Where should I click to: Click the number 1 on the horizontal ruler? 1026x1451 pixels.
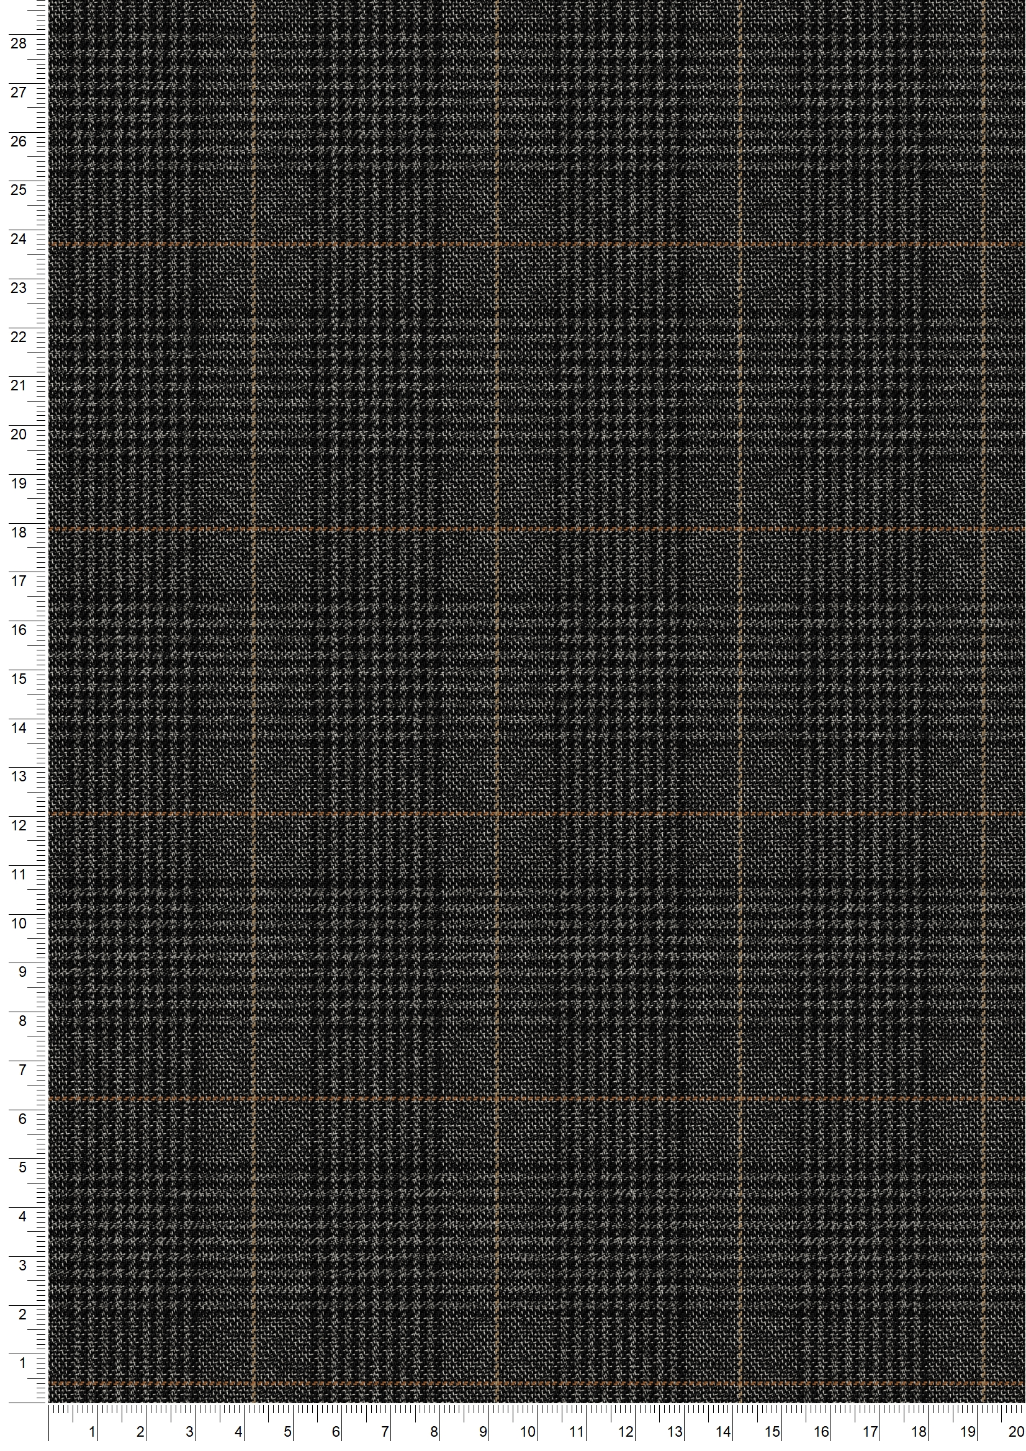pyautogui.click(x=92, y=1432)
